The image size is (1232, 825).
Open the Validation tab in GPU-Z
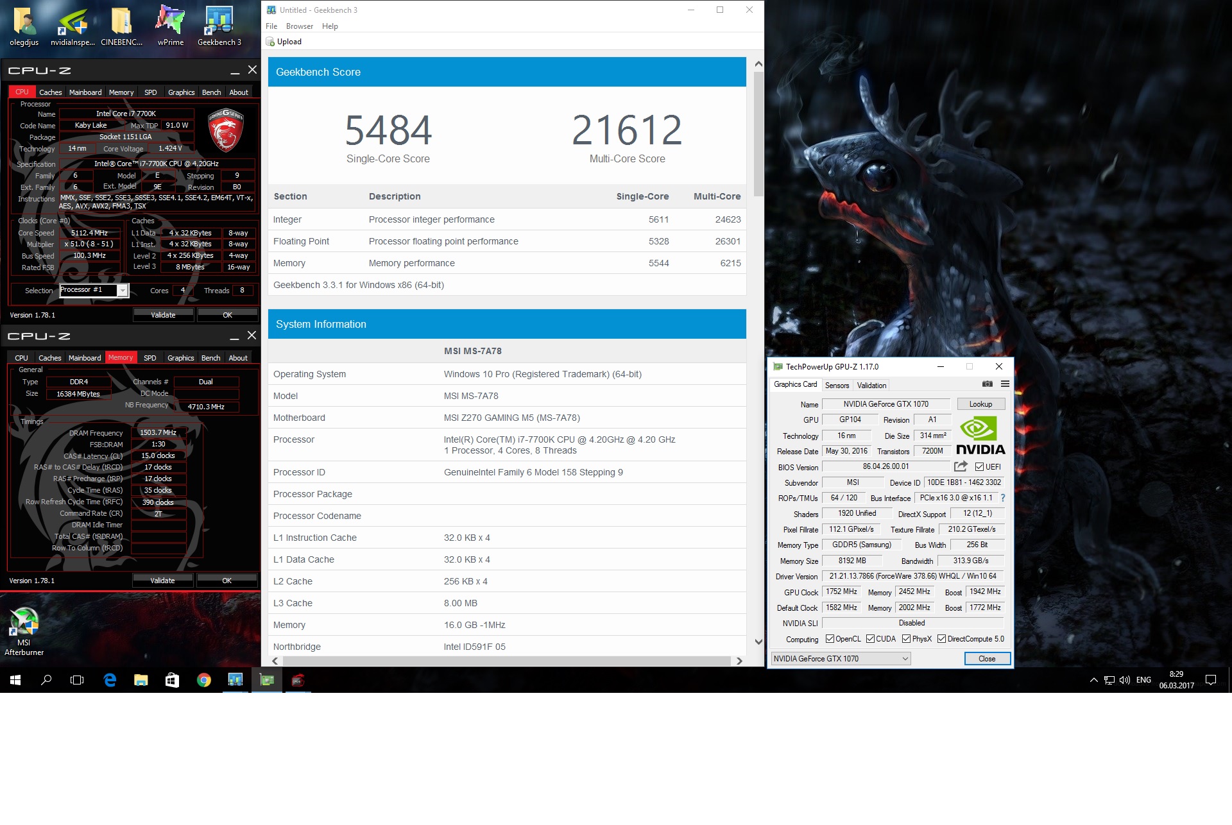(871, 386)
